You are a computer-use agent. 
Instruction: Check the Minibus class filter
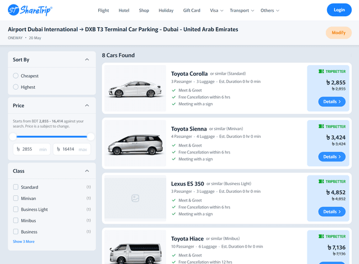[16, 220]
